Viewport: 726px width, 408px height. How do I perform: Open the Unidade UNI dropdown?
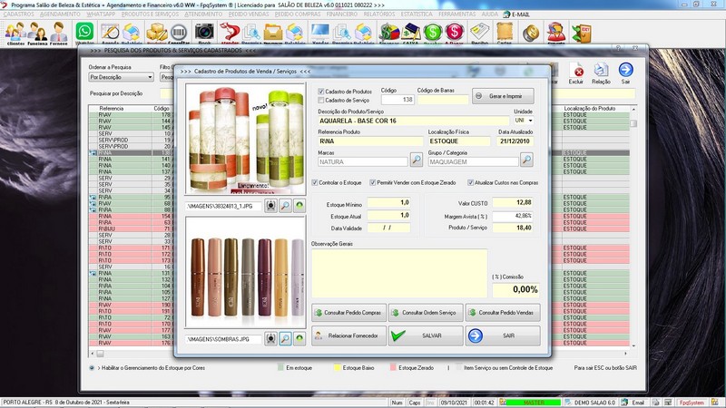(x=531, y=121)
